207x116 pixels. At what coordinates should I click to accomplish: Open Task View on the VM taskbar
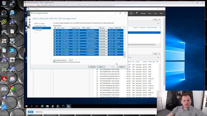click(x=37, y=106)
